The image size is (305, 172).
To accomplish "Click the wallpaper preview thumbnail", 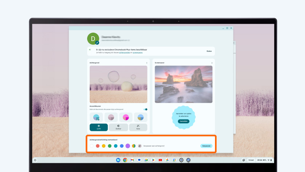I will [118, 84].
